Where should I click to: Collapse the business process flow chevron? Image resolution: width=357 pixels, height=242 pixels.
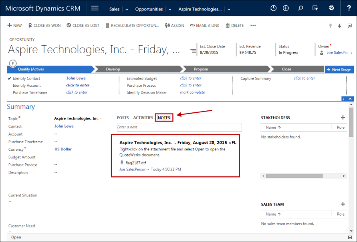351,99
